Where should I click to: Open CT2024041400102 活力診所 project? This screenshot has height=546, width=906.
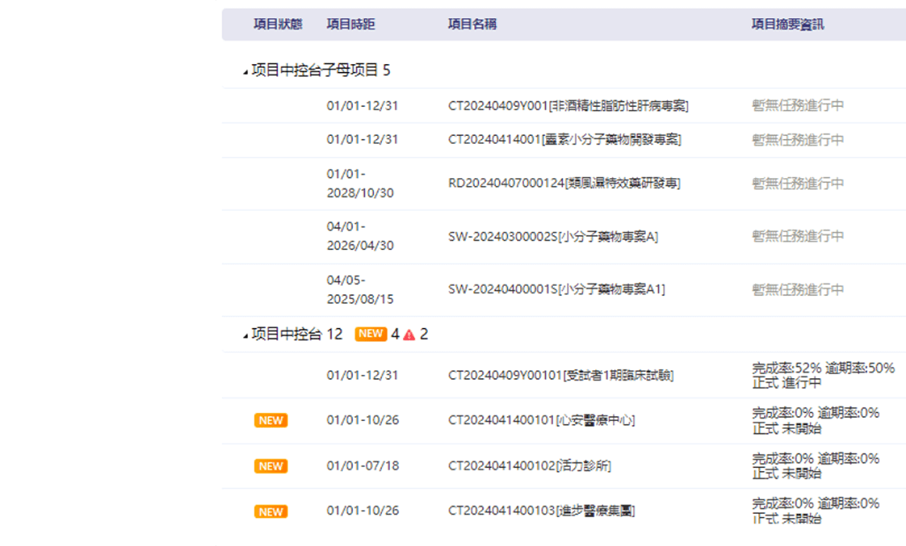[530, 466]
